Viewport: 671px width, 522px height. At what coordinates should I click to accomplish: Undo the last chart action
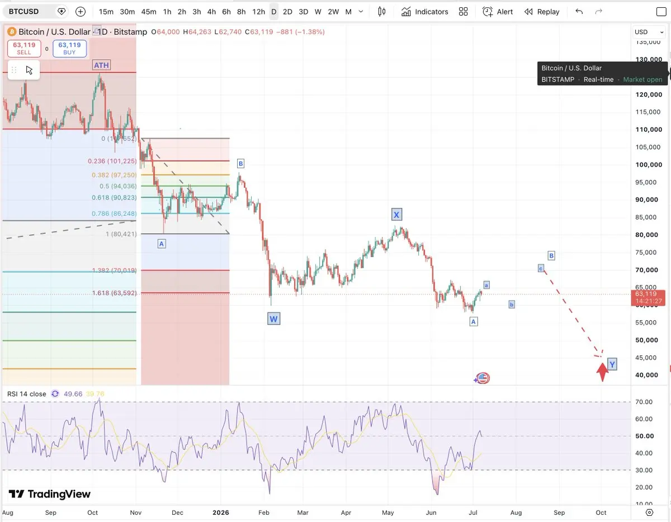tap(579, 11)
